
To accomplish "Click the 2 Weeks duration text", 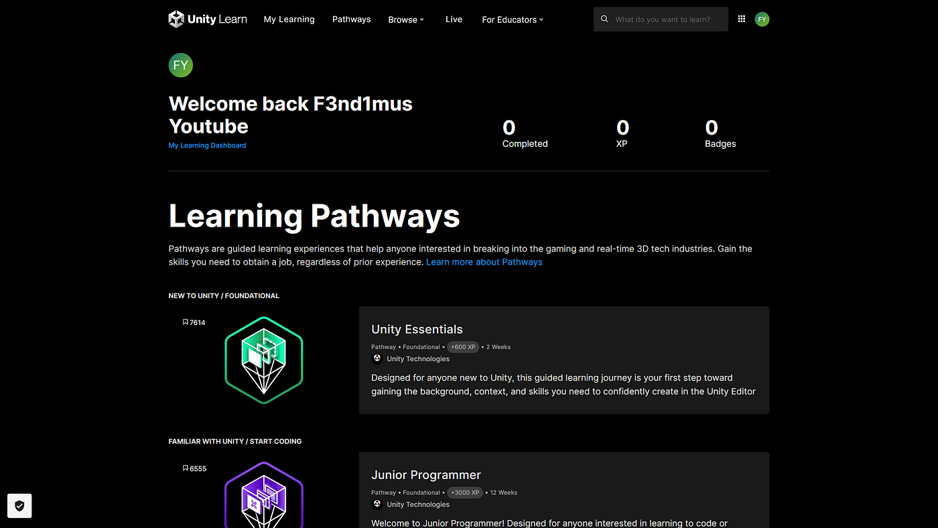I will click(498, 347).
